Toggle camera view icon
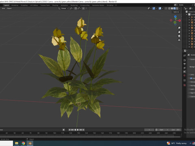This screenshot has width=195, height=146. 179,36
